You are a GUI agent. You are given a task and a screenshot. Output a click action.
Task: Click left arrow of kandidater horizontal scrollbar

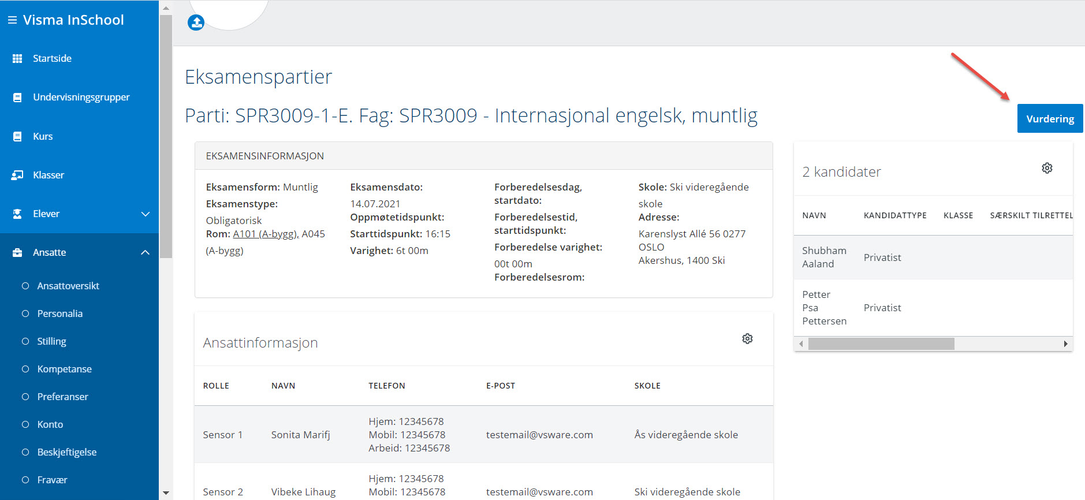(801, 344)
